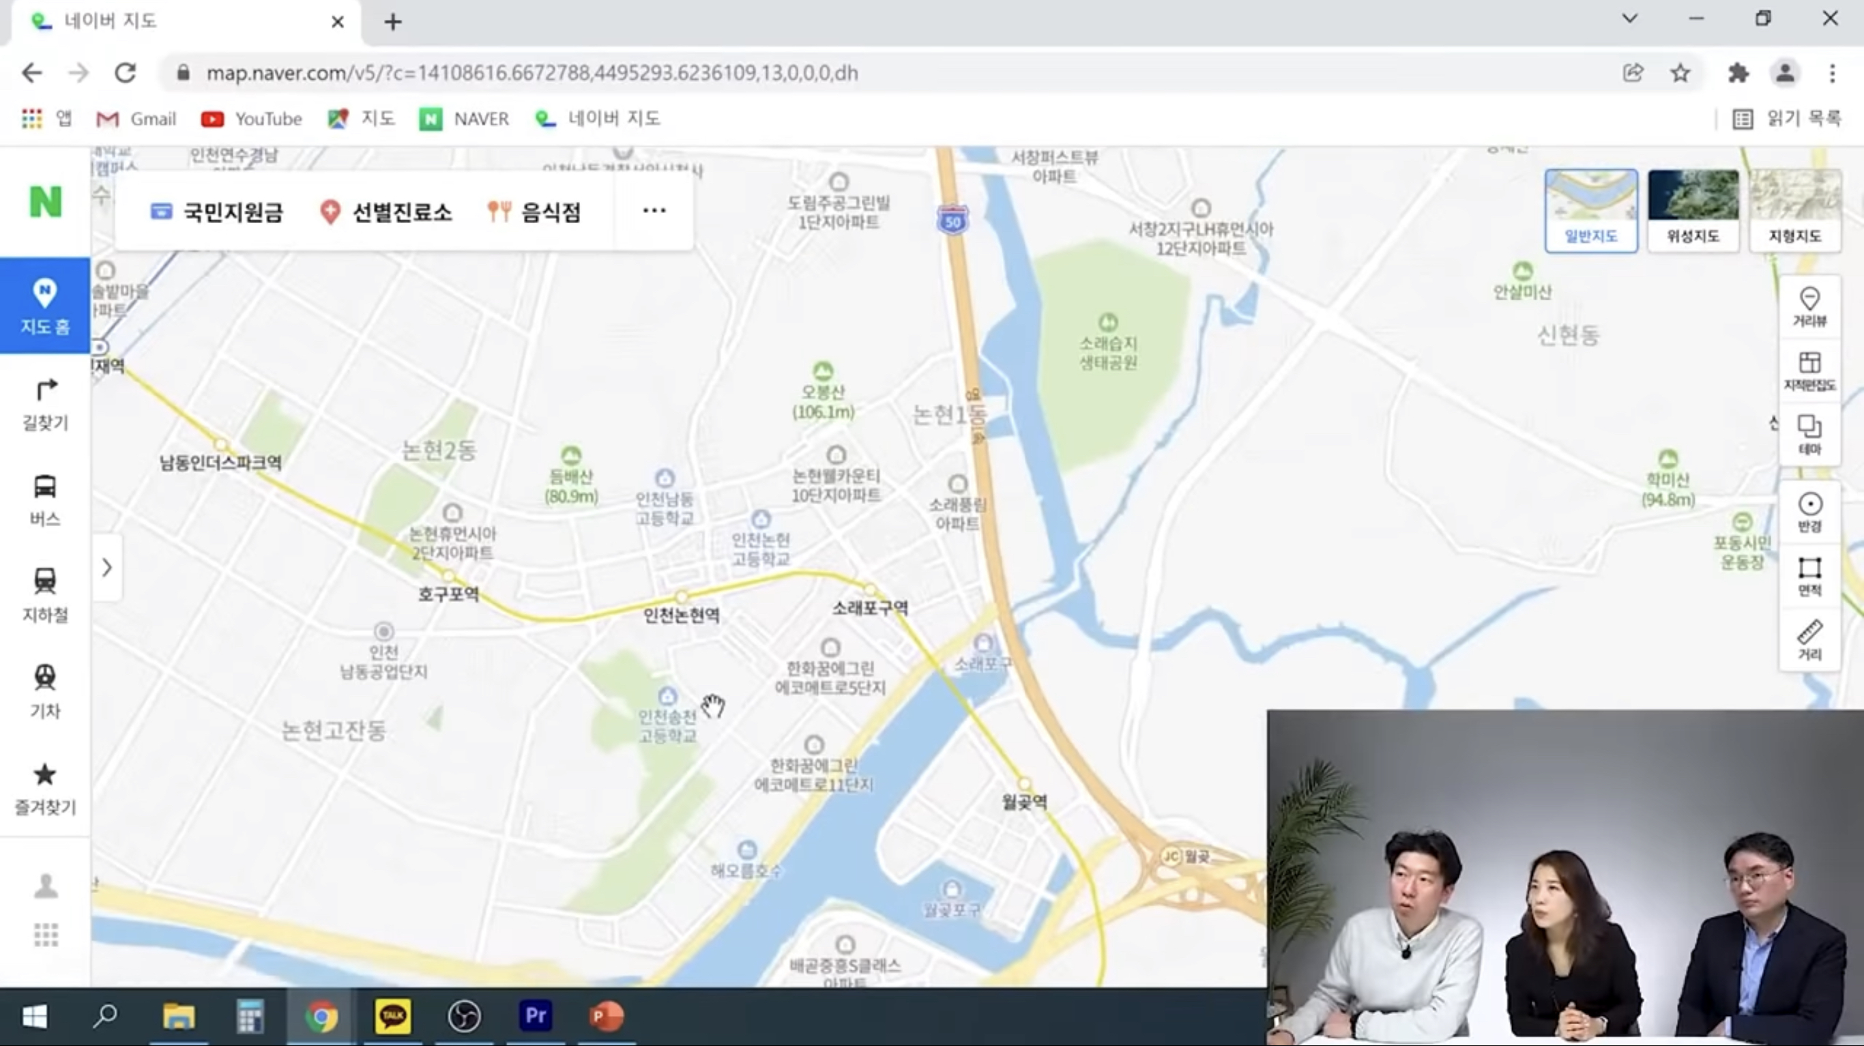Select the 국민지원금 quick search
The image size is (1864, 1046).
click(216, 212)
